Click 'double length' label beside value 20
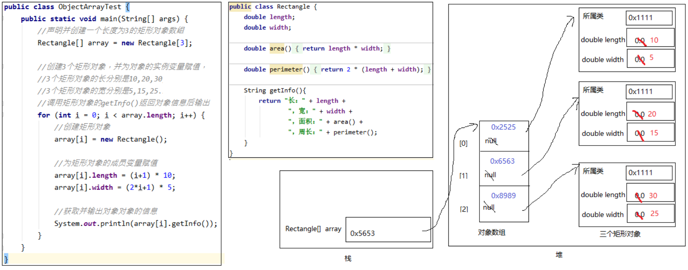Screen dimensions: 688x270 603,114
